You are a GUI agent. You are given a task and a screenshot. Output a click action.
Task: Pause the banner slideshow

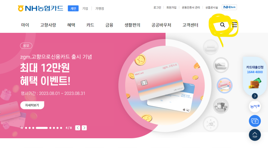(x=22, y=128)
